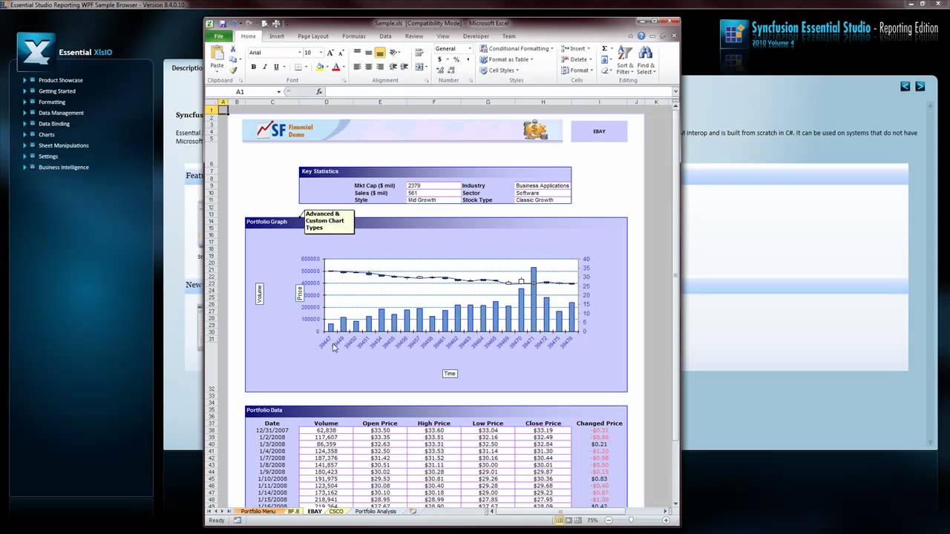
Task: Click the previous arrow in Sample Browser
Action: tap(905, 86)
